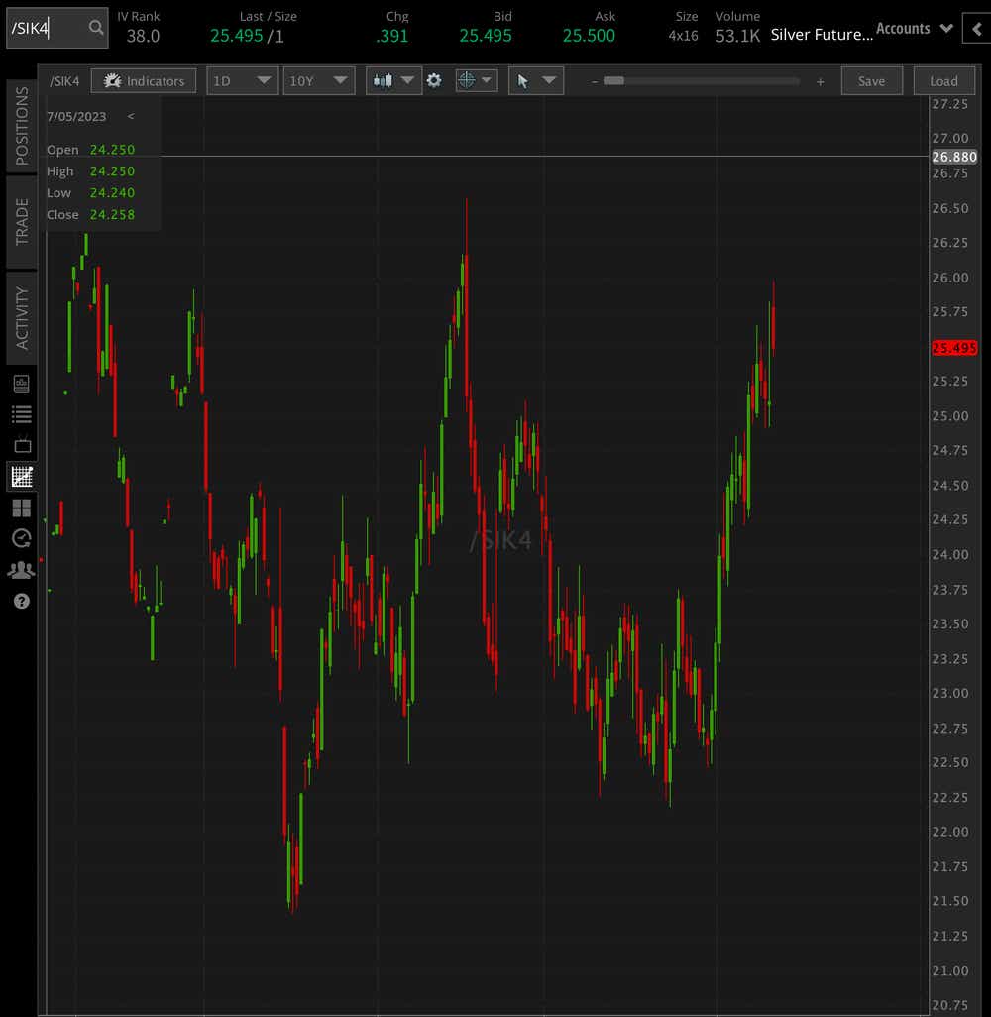
Task: Open the community people icon
Action: [x=22, y=570]
